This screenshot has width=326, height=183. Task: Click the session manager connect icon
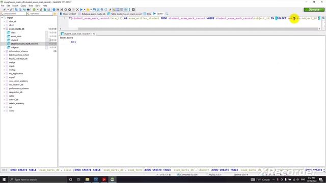pyautogui.click(x=5, y=10)
